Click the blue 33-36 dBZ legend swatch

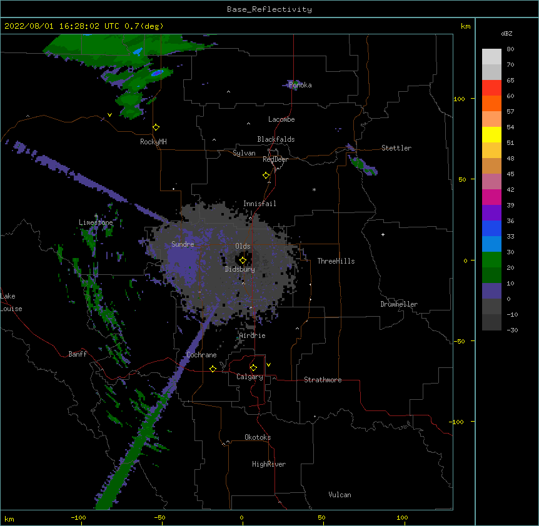491,228
